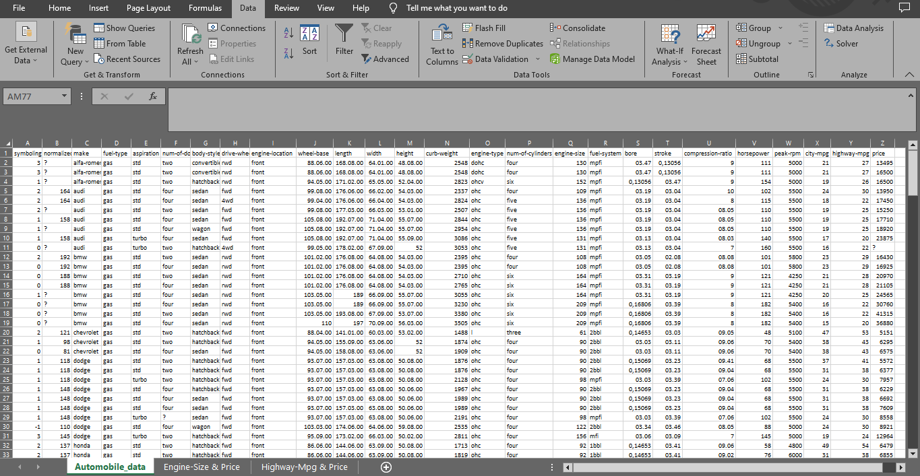This screenshot has height=476, width=920.
Task: Open the File menu
Action: (x=19, y=8)
